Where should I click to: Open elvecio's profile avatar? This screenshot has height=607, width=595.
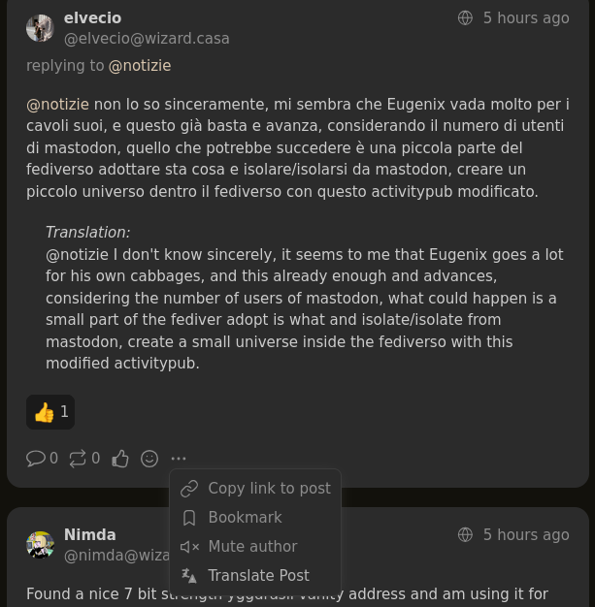40,28
